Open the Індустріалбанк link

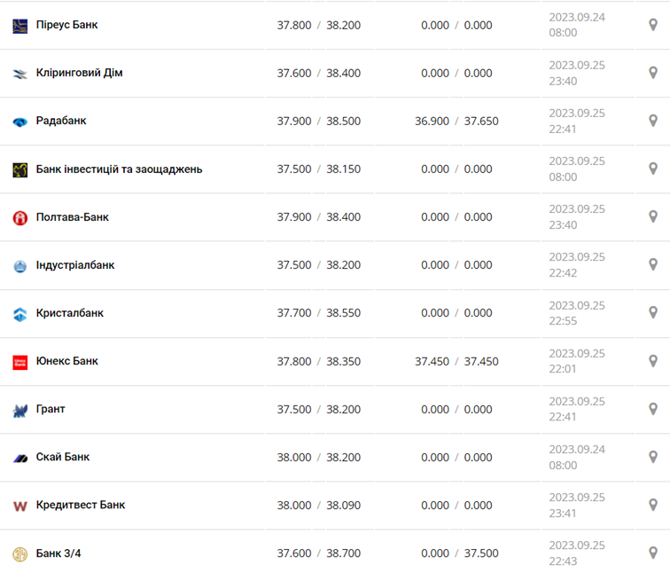click(75, 265)
